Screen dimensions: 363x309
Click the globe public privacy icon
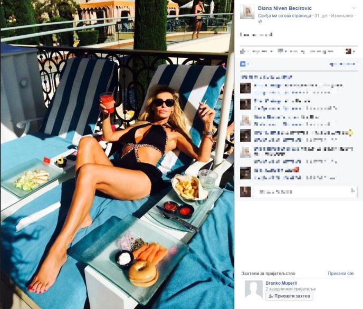click(x=260, y=22)
